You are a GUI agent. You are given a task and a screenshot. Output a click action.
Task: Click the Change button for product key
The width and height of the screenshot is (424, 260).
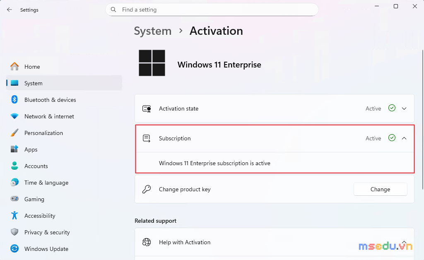click(380, 189)
